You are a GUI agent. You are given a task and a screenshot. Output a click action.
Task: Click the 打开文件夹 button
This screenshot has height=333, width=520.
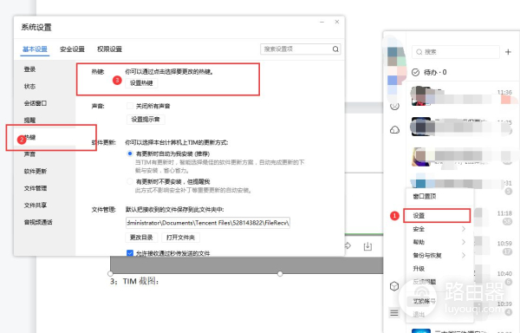point(181,238)
